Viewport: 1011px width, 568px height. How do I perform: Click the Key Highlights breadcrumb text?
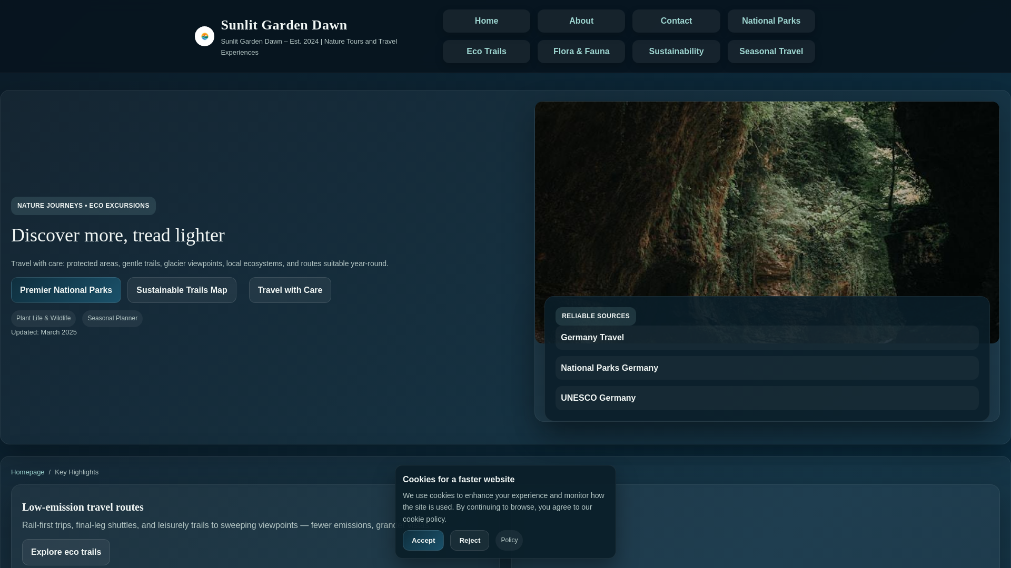point(76,472)
